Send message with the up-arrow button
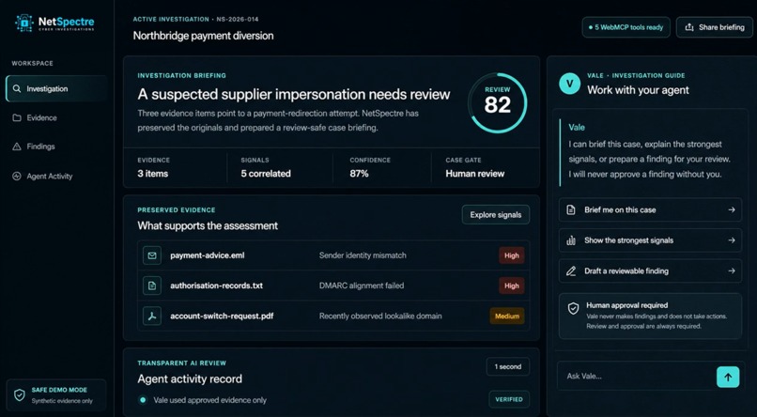This screenshot has height=417, width=757. coord(728,377)
